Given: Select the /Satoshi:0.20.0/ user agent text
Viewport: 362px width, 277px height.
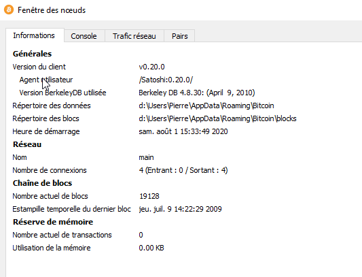Looking at the screenshot, I should click(166, 80).
